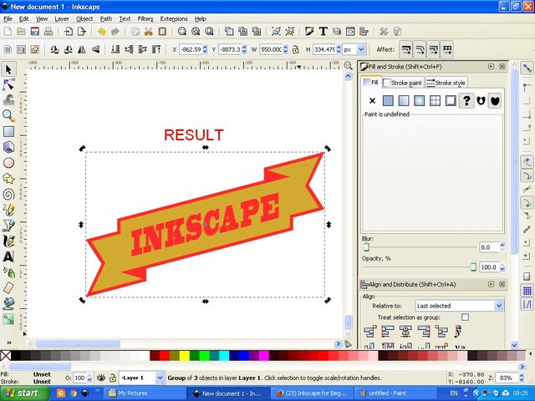
Task: Select the Eraser tool
Action: click(8, 287)
